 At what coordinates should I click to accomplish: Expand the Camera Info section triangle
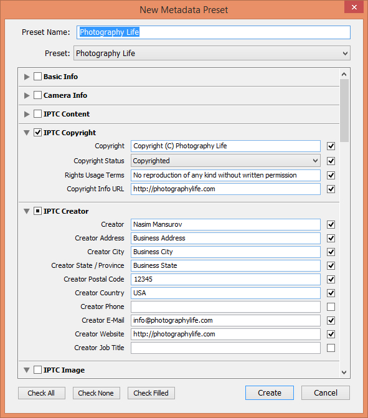27,95
